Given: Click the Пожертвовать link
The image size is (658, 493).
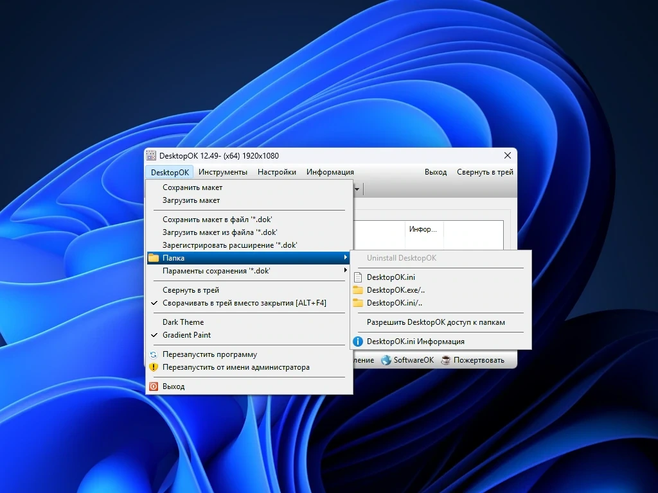Looking at the screenshot, I should [x=479, y=360].
